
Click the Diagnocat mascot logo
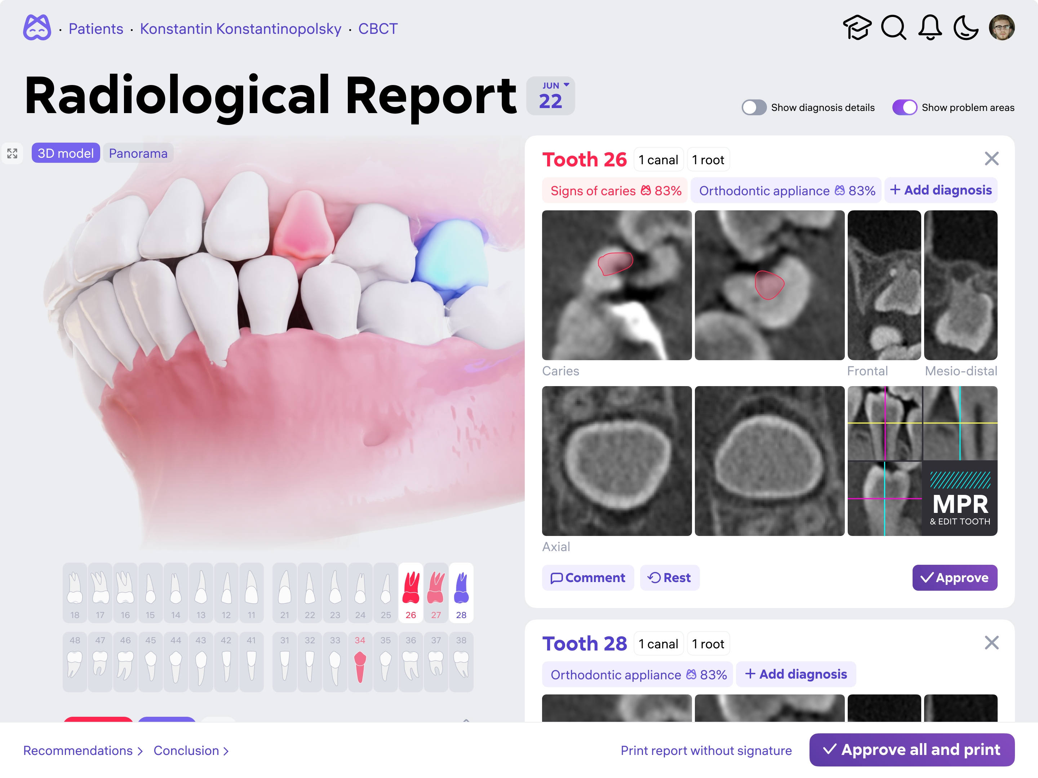37,28
